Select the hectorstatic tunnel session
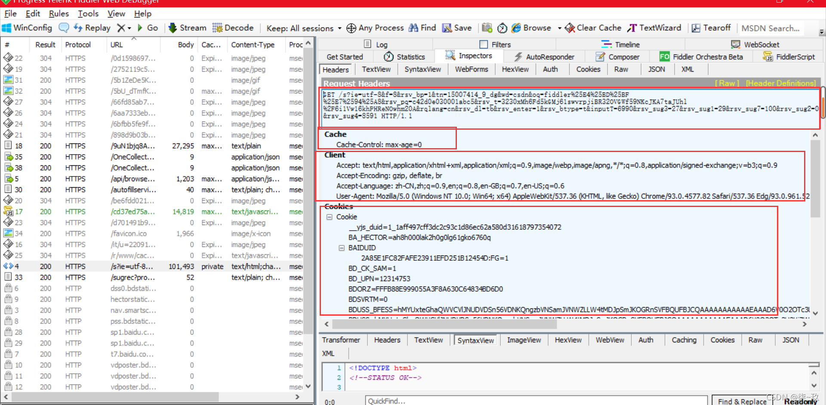The height and width of the screenshot is (405, 826). click(x=153, y=299)
